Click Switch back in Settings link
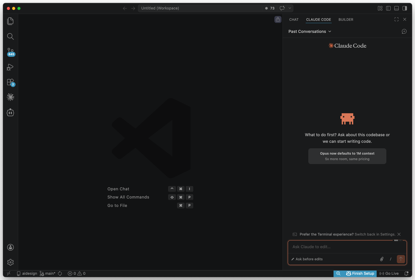This screenshot has width=415, height=280. 375,234
